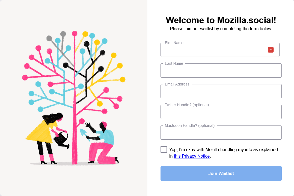The height and width of the screenshot is (196, 294).
Task: Click the Last Name field label
Action: (x=174, y=63)
